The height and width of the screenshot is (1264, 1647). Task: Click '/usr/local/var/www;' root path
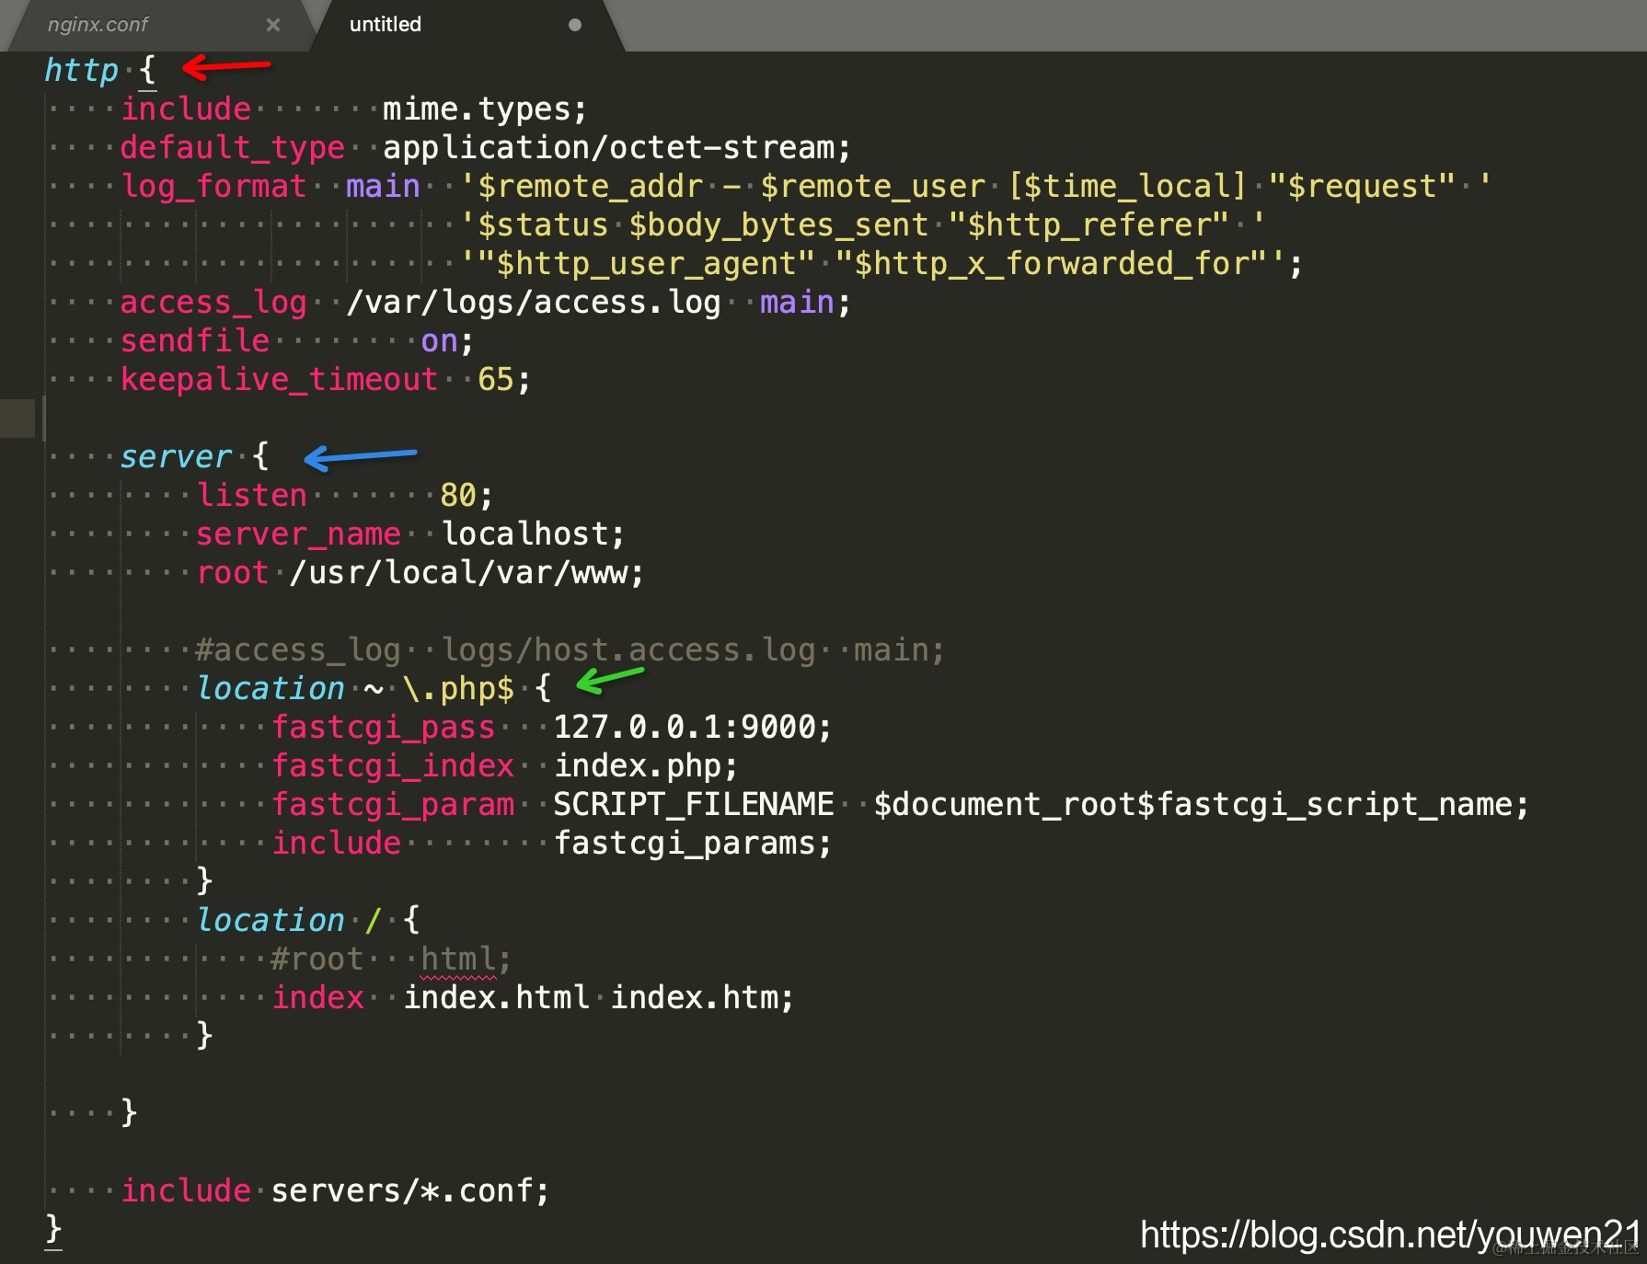[466, 573]
